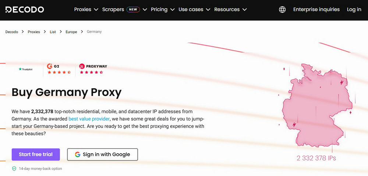The width and height of the screenshot is (368, 176).
Task: Expand the Proxies dropdown menu
Action: pos(86,10)
